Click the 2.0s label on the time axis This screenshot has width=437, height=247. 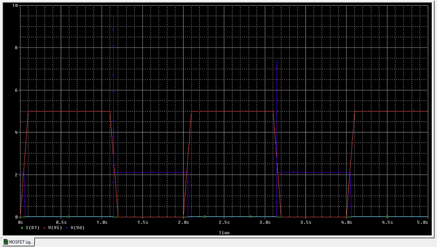tap(184, 222)
